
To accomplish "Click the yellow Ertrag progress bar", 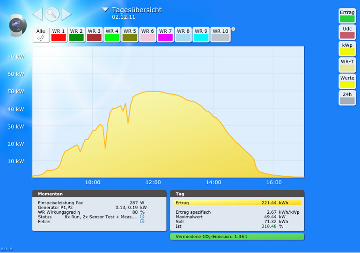I will pos(237,203).
